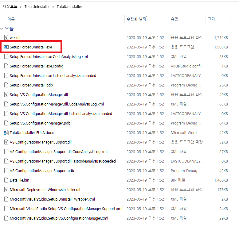Select file name Setup.ForcedUninstall.exe

click(31, 47)
